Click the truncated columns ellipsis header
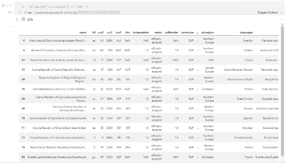The height and width of the screenshot is (163, 285). pyautogui.click(x=197, y=32)
